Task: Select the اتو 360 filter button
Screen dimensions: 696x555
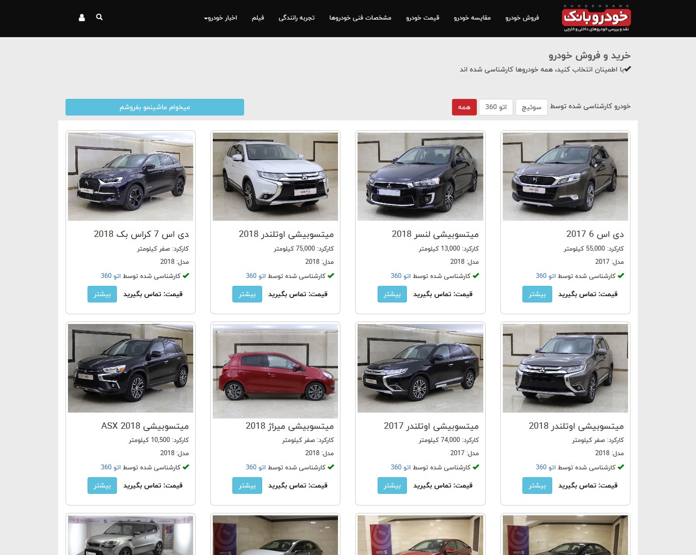Action: tap(496, 107)
